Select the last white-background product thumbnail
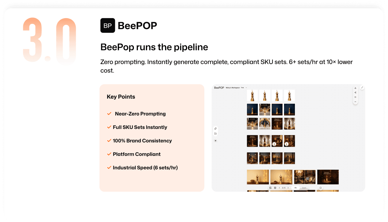Image resolution: width=388 pixels, height=222 pixels. coord(289,96)
